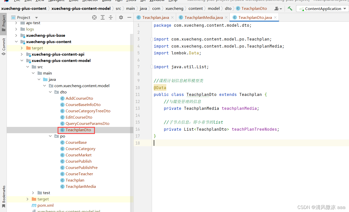Select EditCourseDto class in tree

tap(79, 117)
